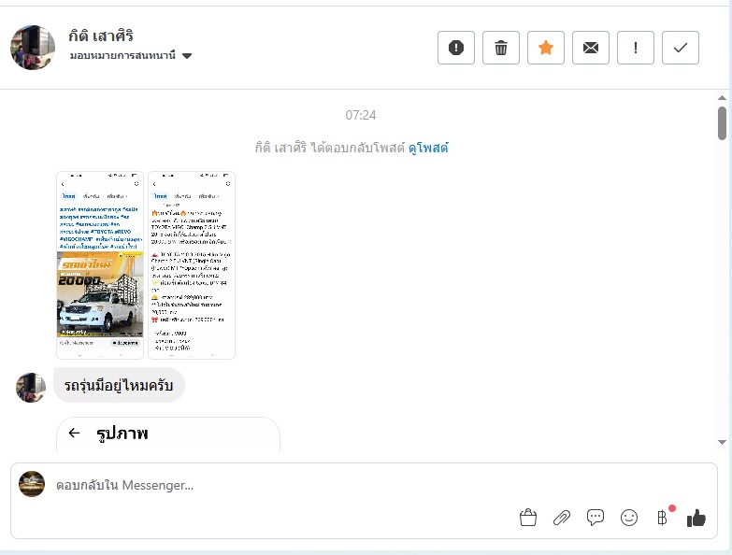Mark conversation unread with envelope icon
This screenshot has width=732, height=555.
pos(591,48)
